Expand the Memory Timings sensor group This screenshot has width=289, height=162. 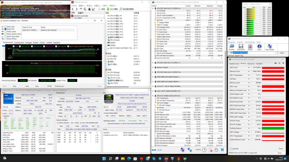[153, 67]
